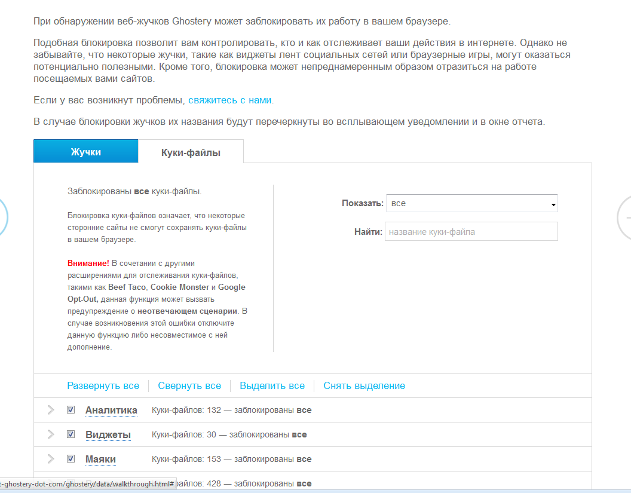Open the Жучки tab
The image size is (631, 493).
point(85,151)
